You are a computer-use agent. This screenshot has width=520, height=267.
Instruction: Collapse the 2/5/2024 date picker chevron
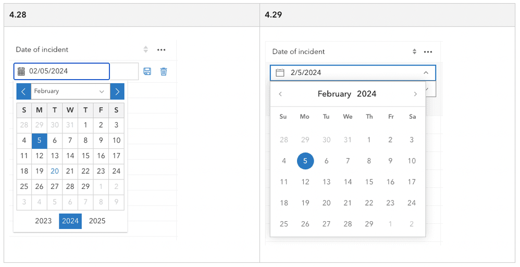(426, 73)
